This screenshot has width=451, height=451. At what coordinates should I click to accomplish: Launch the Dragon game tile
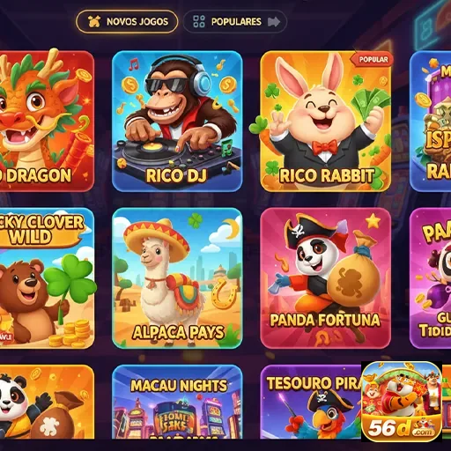(47, 121)
